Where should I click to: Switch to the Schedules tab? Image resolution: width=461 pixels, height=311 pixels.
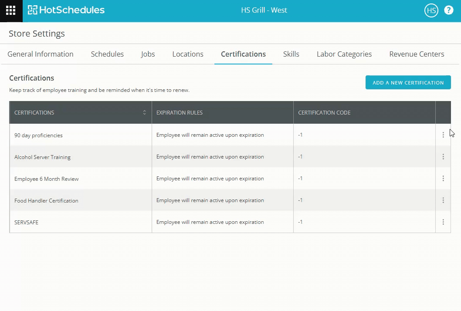tap(107, 54)
